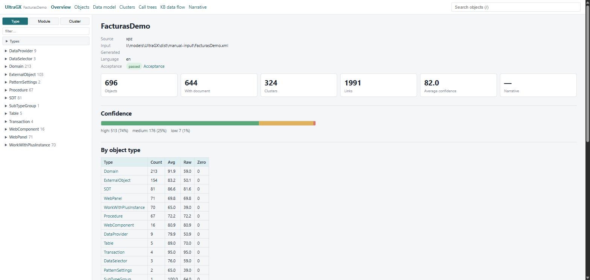590x280 pixels.
Task: Open the Objects tab
Action: [x=82, y=7]
